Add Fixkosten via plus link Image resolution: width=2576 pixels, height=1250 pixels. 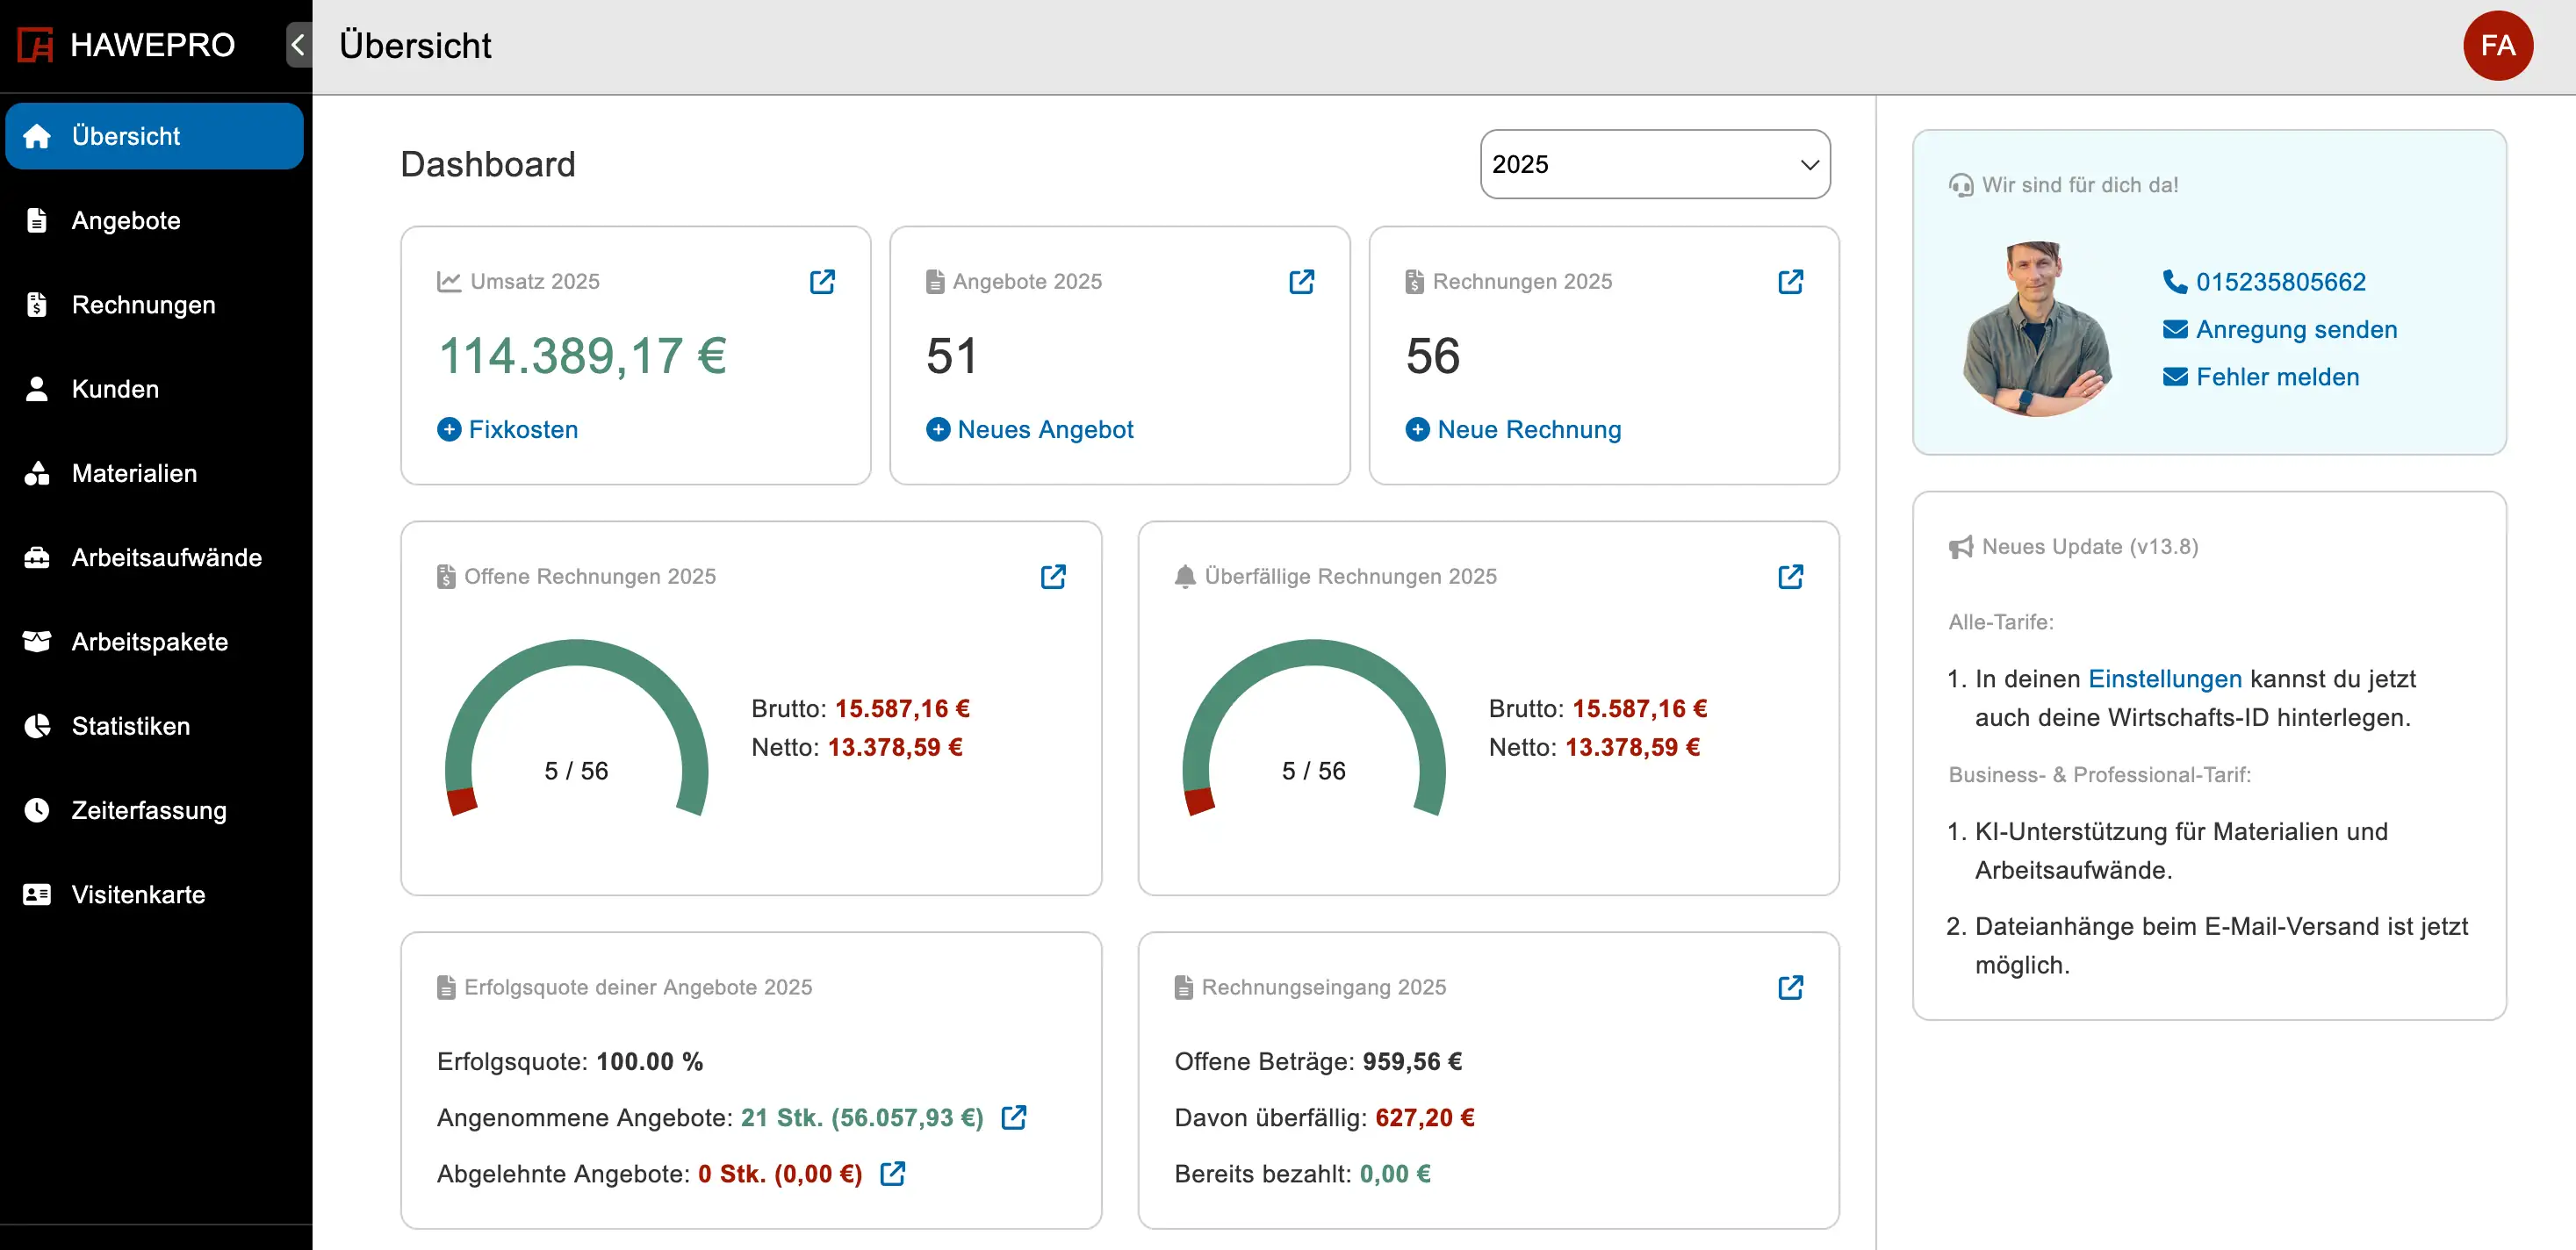[507, 429]
